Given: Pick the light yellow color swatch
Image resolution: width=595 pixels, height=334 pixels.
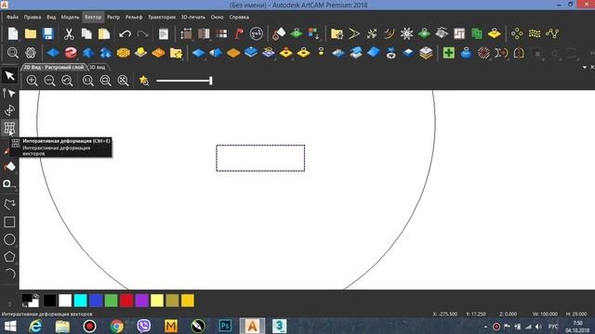Looking at the screenshot, I should click(157, 301).
